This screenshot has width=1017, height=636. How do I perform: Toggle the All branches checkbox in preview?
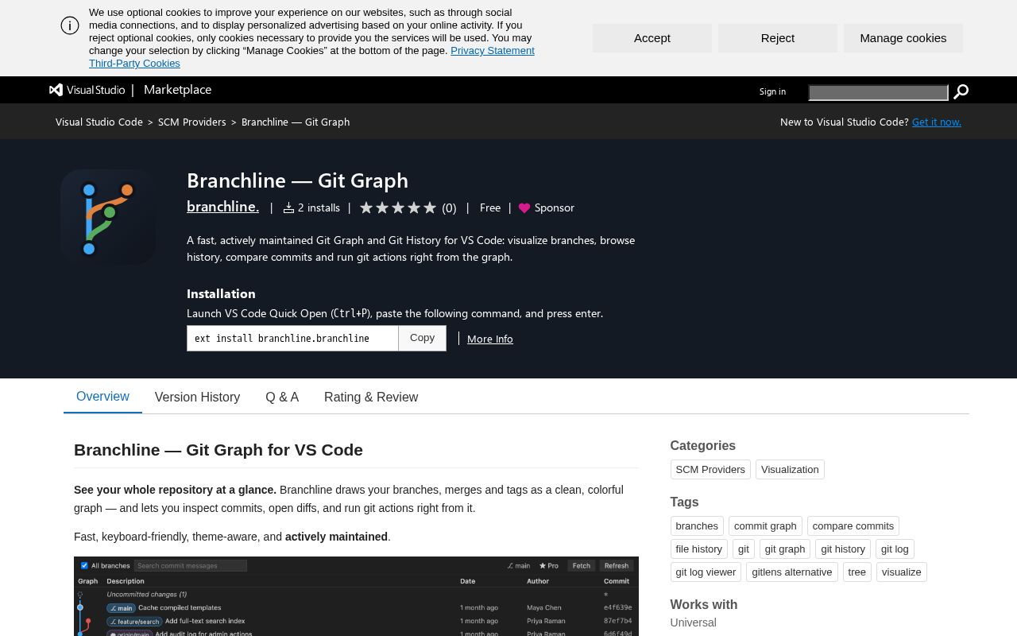pos(84,566)
